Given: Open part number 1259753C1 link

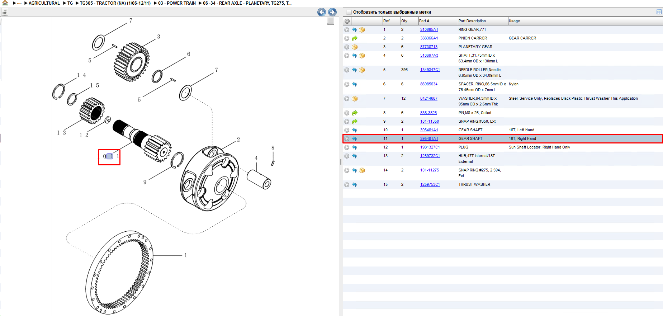Looking at the screenshot, I should tap(430, 185).
